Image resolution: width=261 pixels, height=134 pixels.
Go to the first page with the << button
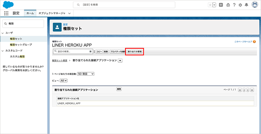click(240, 90)
